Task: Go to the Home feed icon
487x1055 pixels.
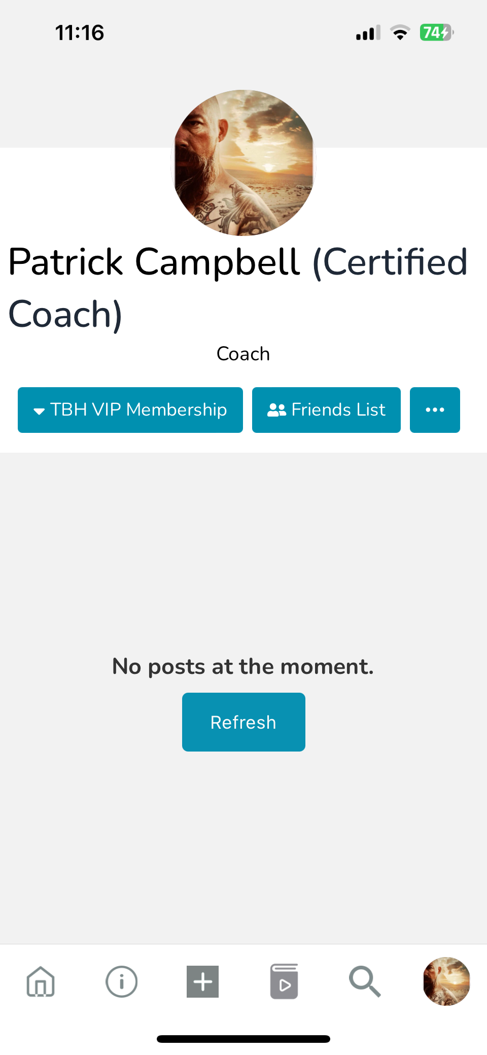Action: pos(41,981)
